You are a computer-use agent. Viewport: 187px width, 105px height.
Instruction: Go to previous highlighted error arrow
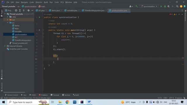179,14
